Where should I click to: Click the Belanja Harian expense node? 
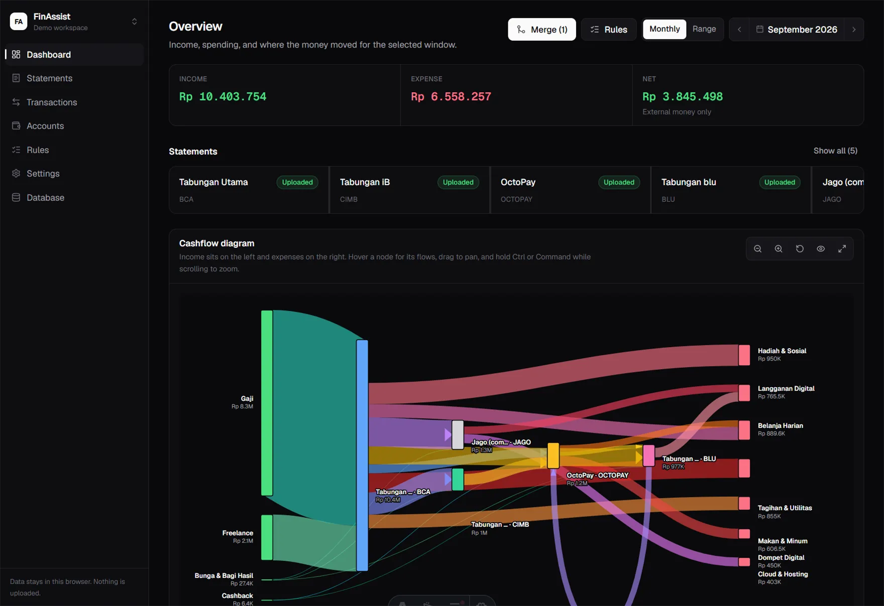pyautogui.click(x=744, y=430)
